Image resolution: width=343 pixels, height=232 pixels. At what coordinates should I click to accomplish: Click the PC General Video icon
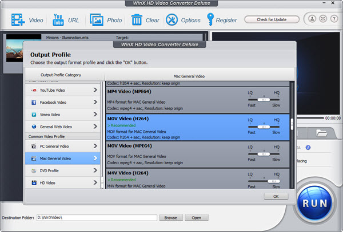(34, 146)
